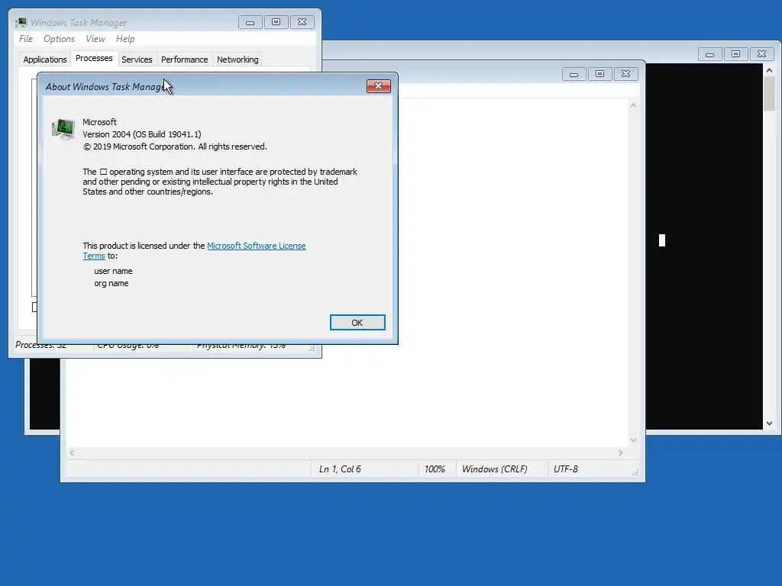Click the Task Manager icon in About dialog
The height and width of the screenshot is (586, 782).
click(x=63, y=128)
